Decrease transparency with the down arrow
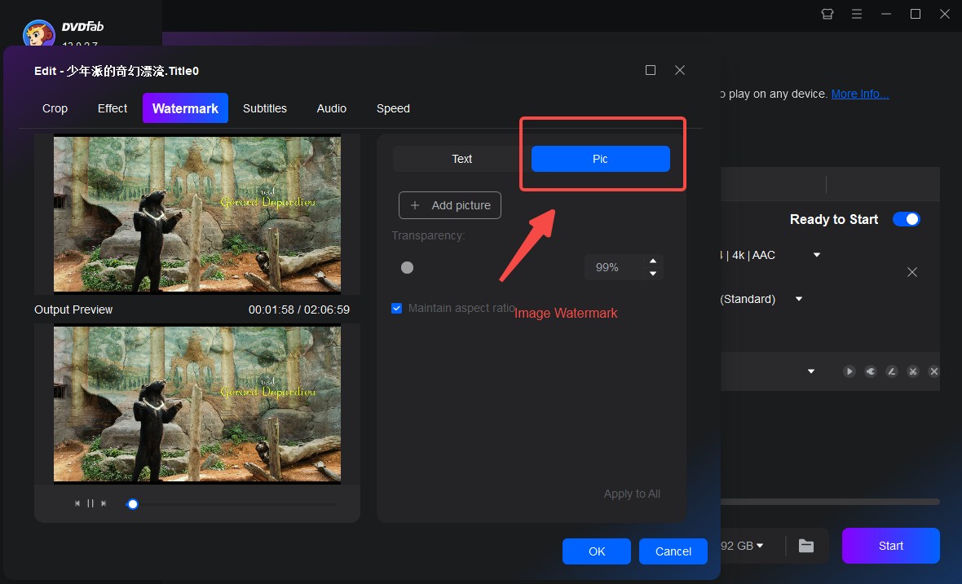The image size is (962, 584). pos(653,274)
